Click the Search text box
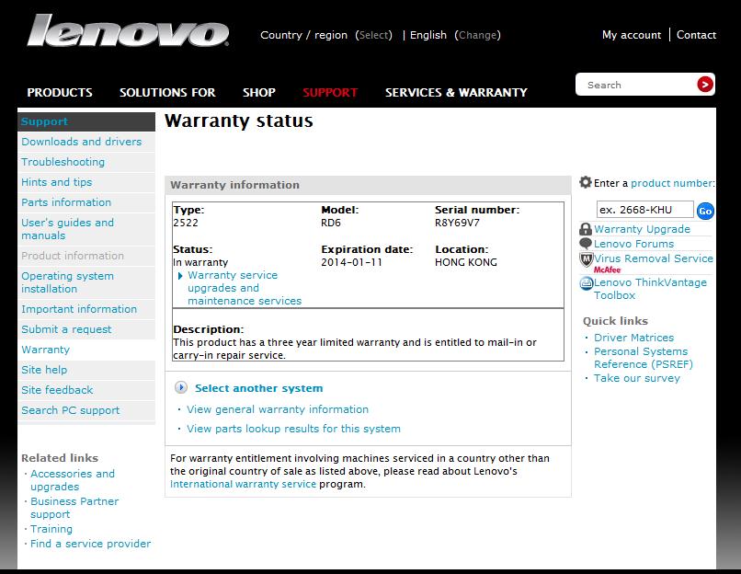The height and width of the screenshot is (574, 741). pyautogui.click(x=636, y=85)
